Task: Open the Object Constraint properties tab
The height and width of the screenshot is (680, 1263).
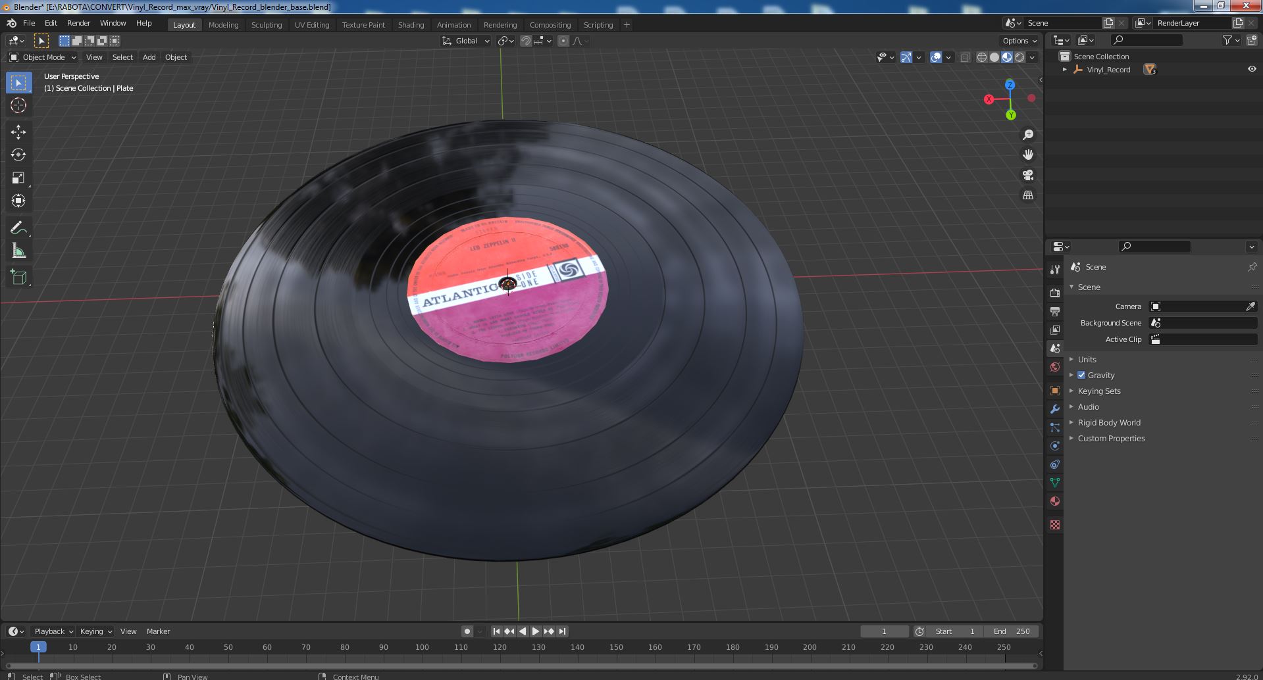Action: (1055, 464)
